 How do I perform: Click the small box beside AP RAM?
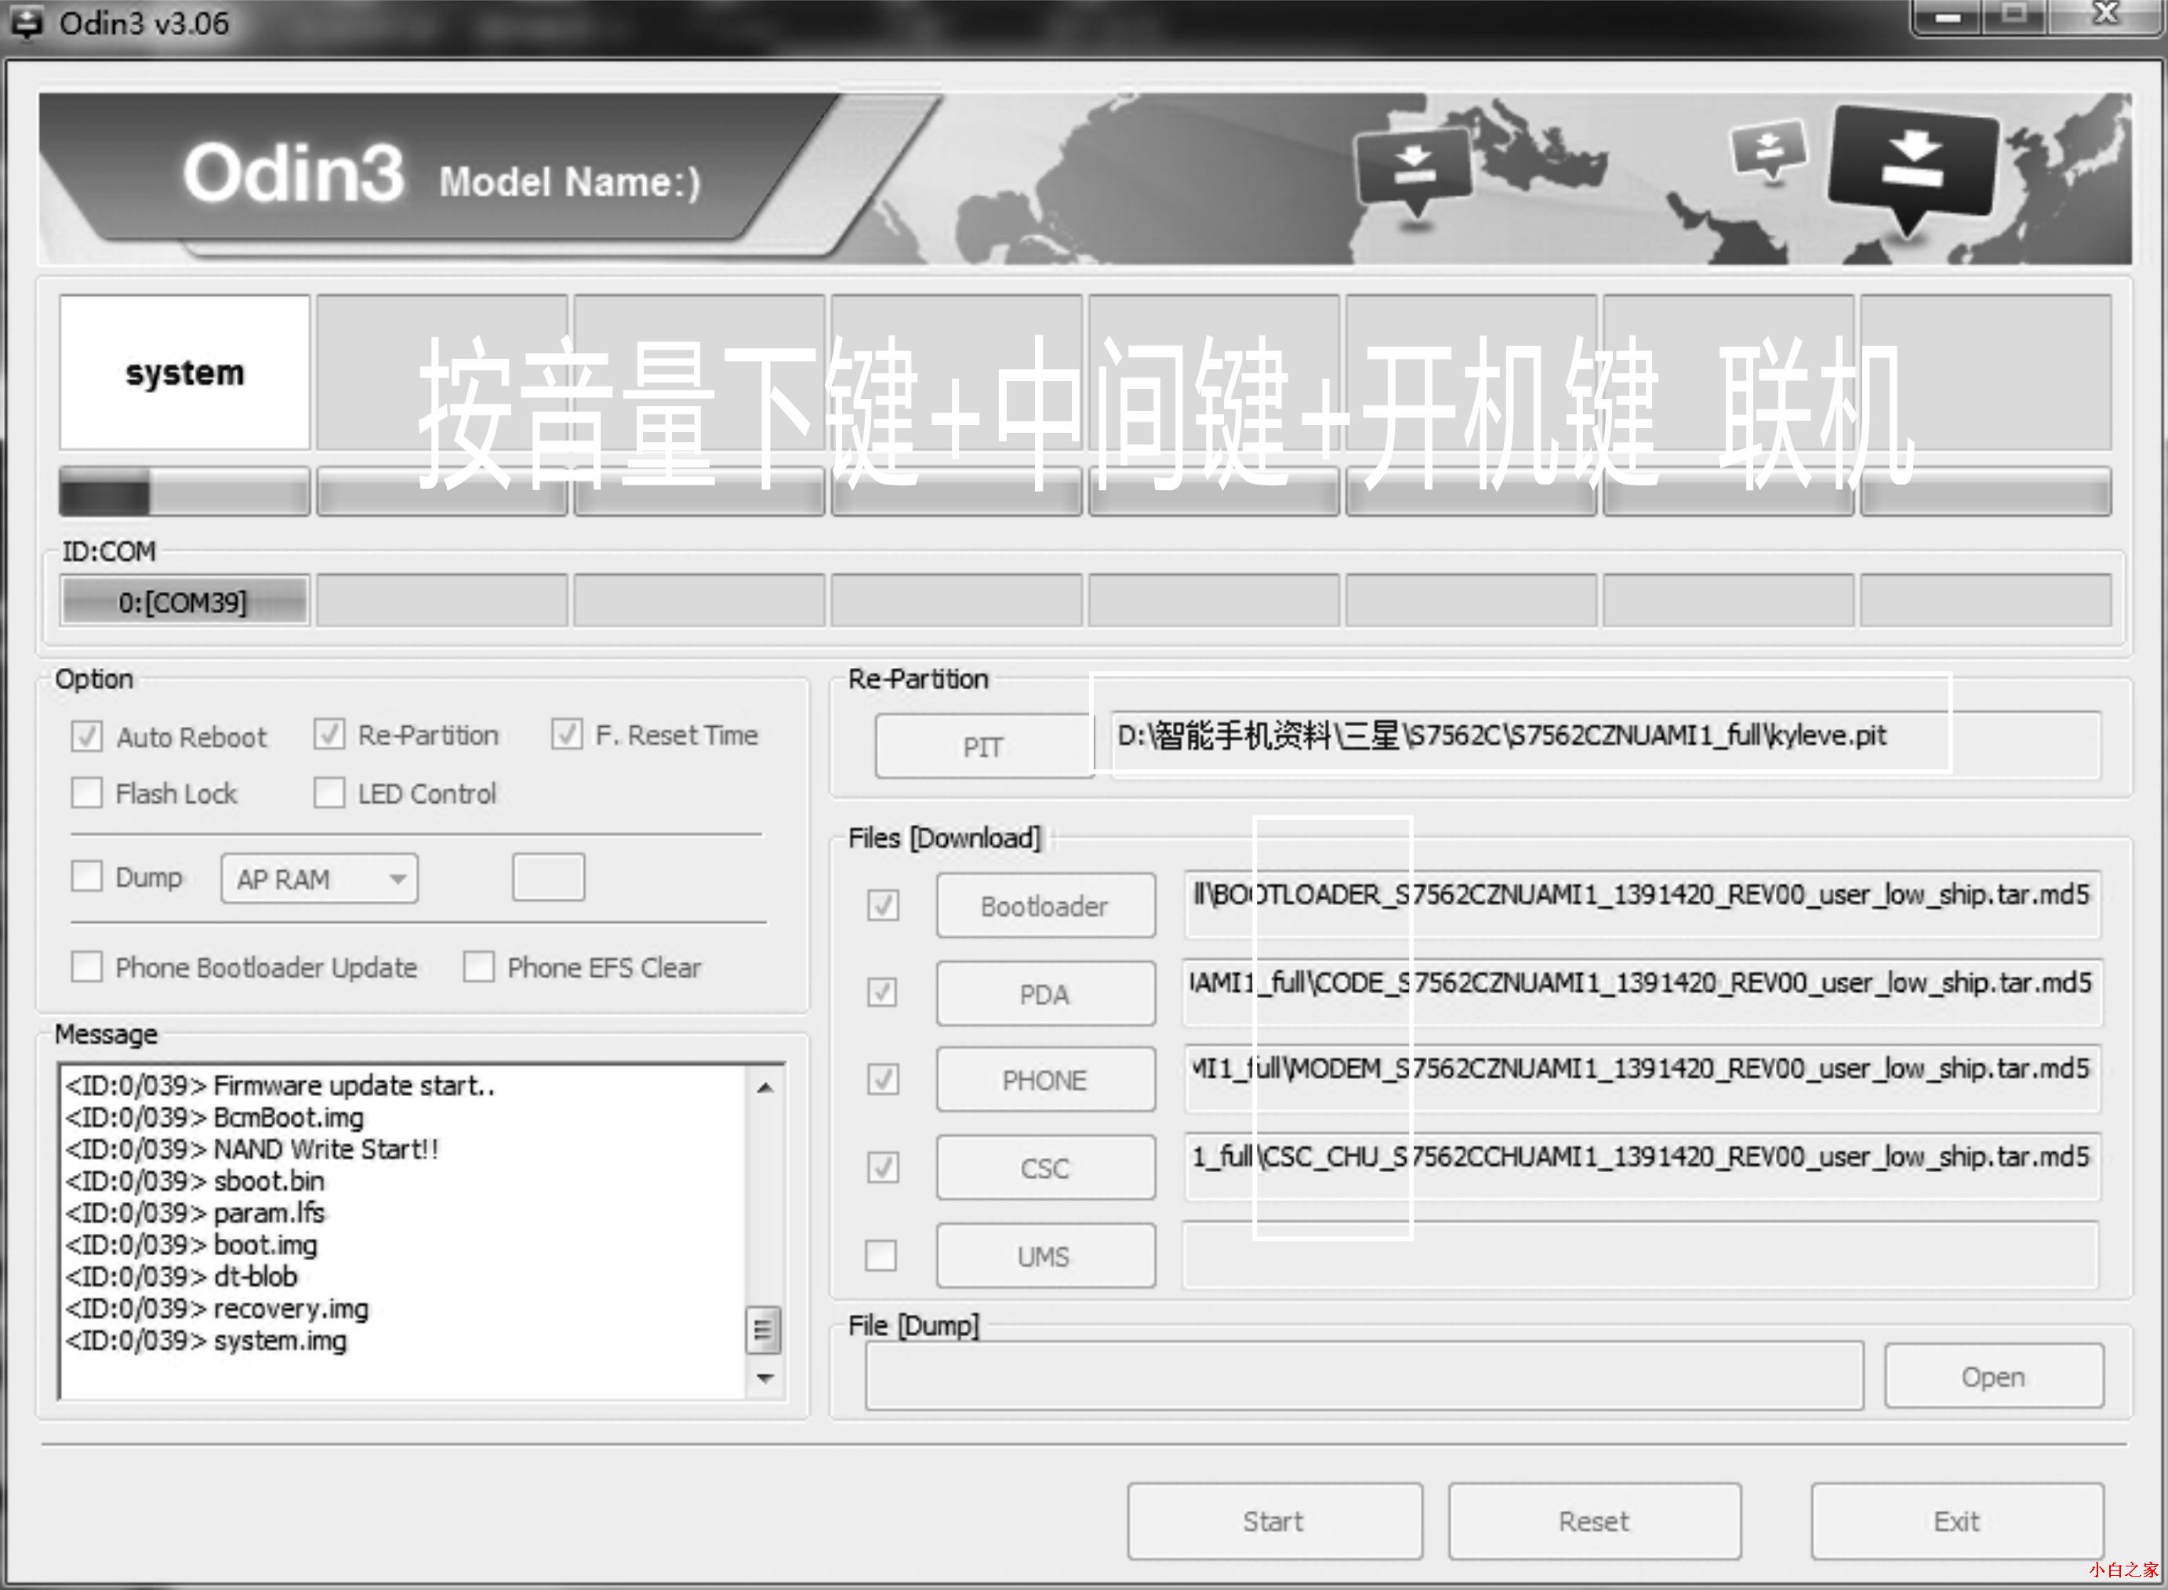coord(549,877)
